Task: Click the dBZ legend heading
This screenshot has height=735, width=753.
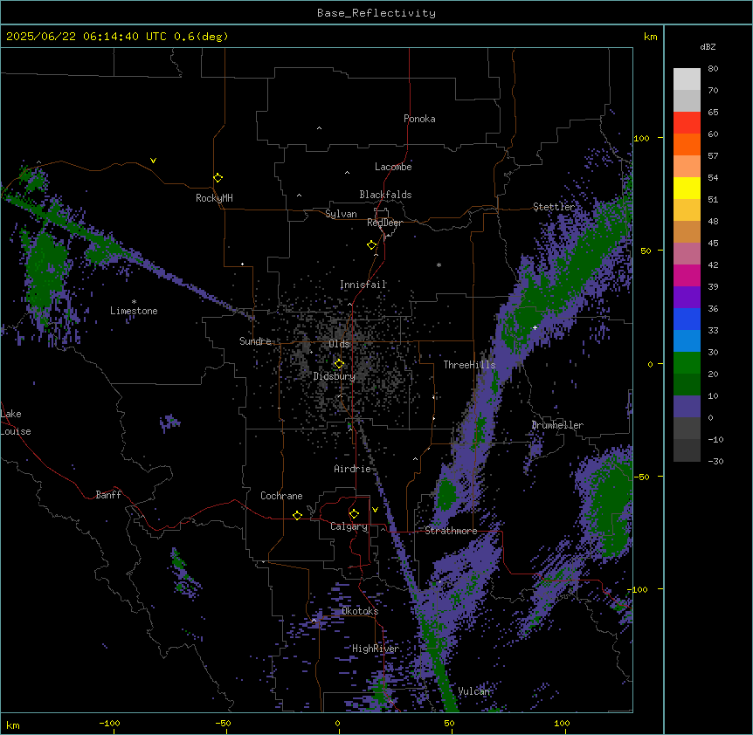Action: click(x=708, y=46)
